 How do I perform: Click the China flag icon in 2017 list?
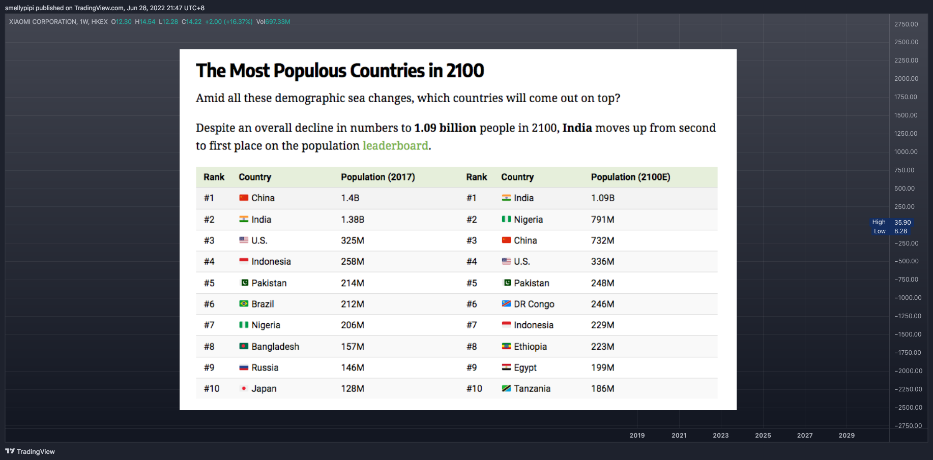(x=244, y=198)
